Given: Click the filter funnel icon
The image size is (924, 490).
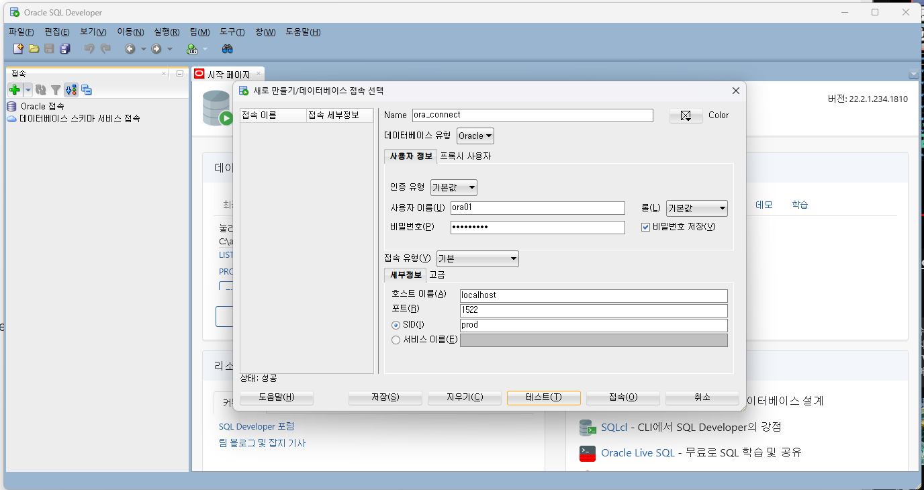Looking at the screenshot, I should (x=56, y=89).
